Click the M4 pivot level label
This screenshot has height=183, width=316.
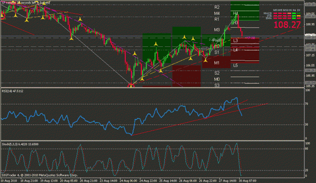[217, 14]
